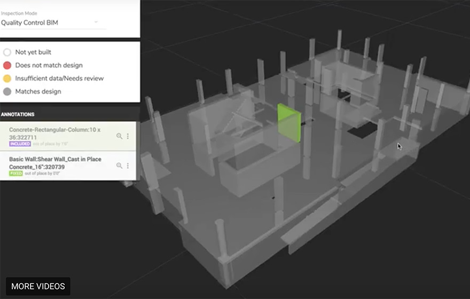Click the Not yet built label
This screenshot has width=470, height=299.
pyautogui.click(x=33, y=52)
